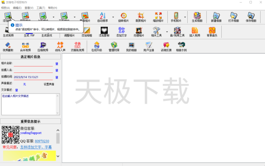Viewport: 265px width, 166px height.
Task: Click the 生成相册 generate album icon
Action: point(197,17)
